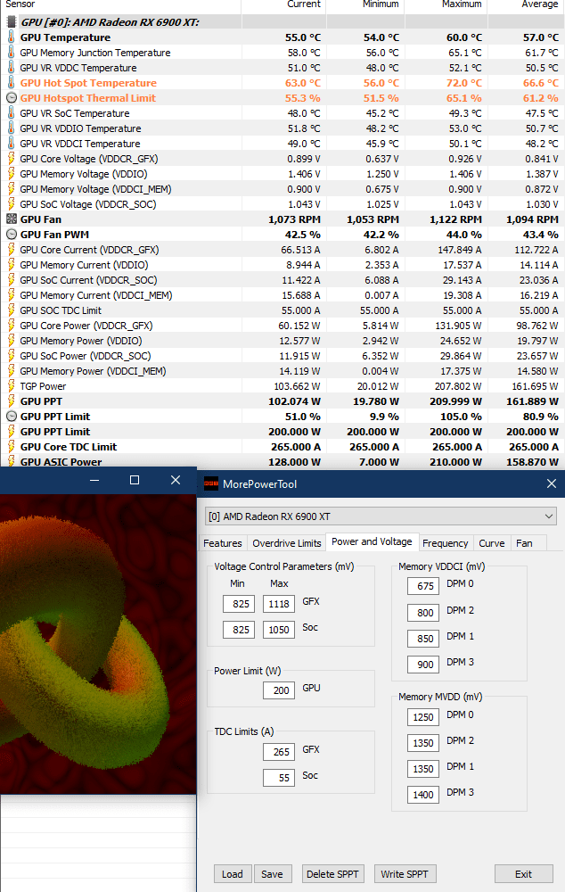Click the Soc TDC limit field 55
The image size is (565, 892).
pyautogui.click(x=279, y=778)
